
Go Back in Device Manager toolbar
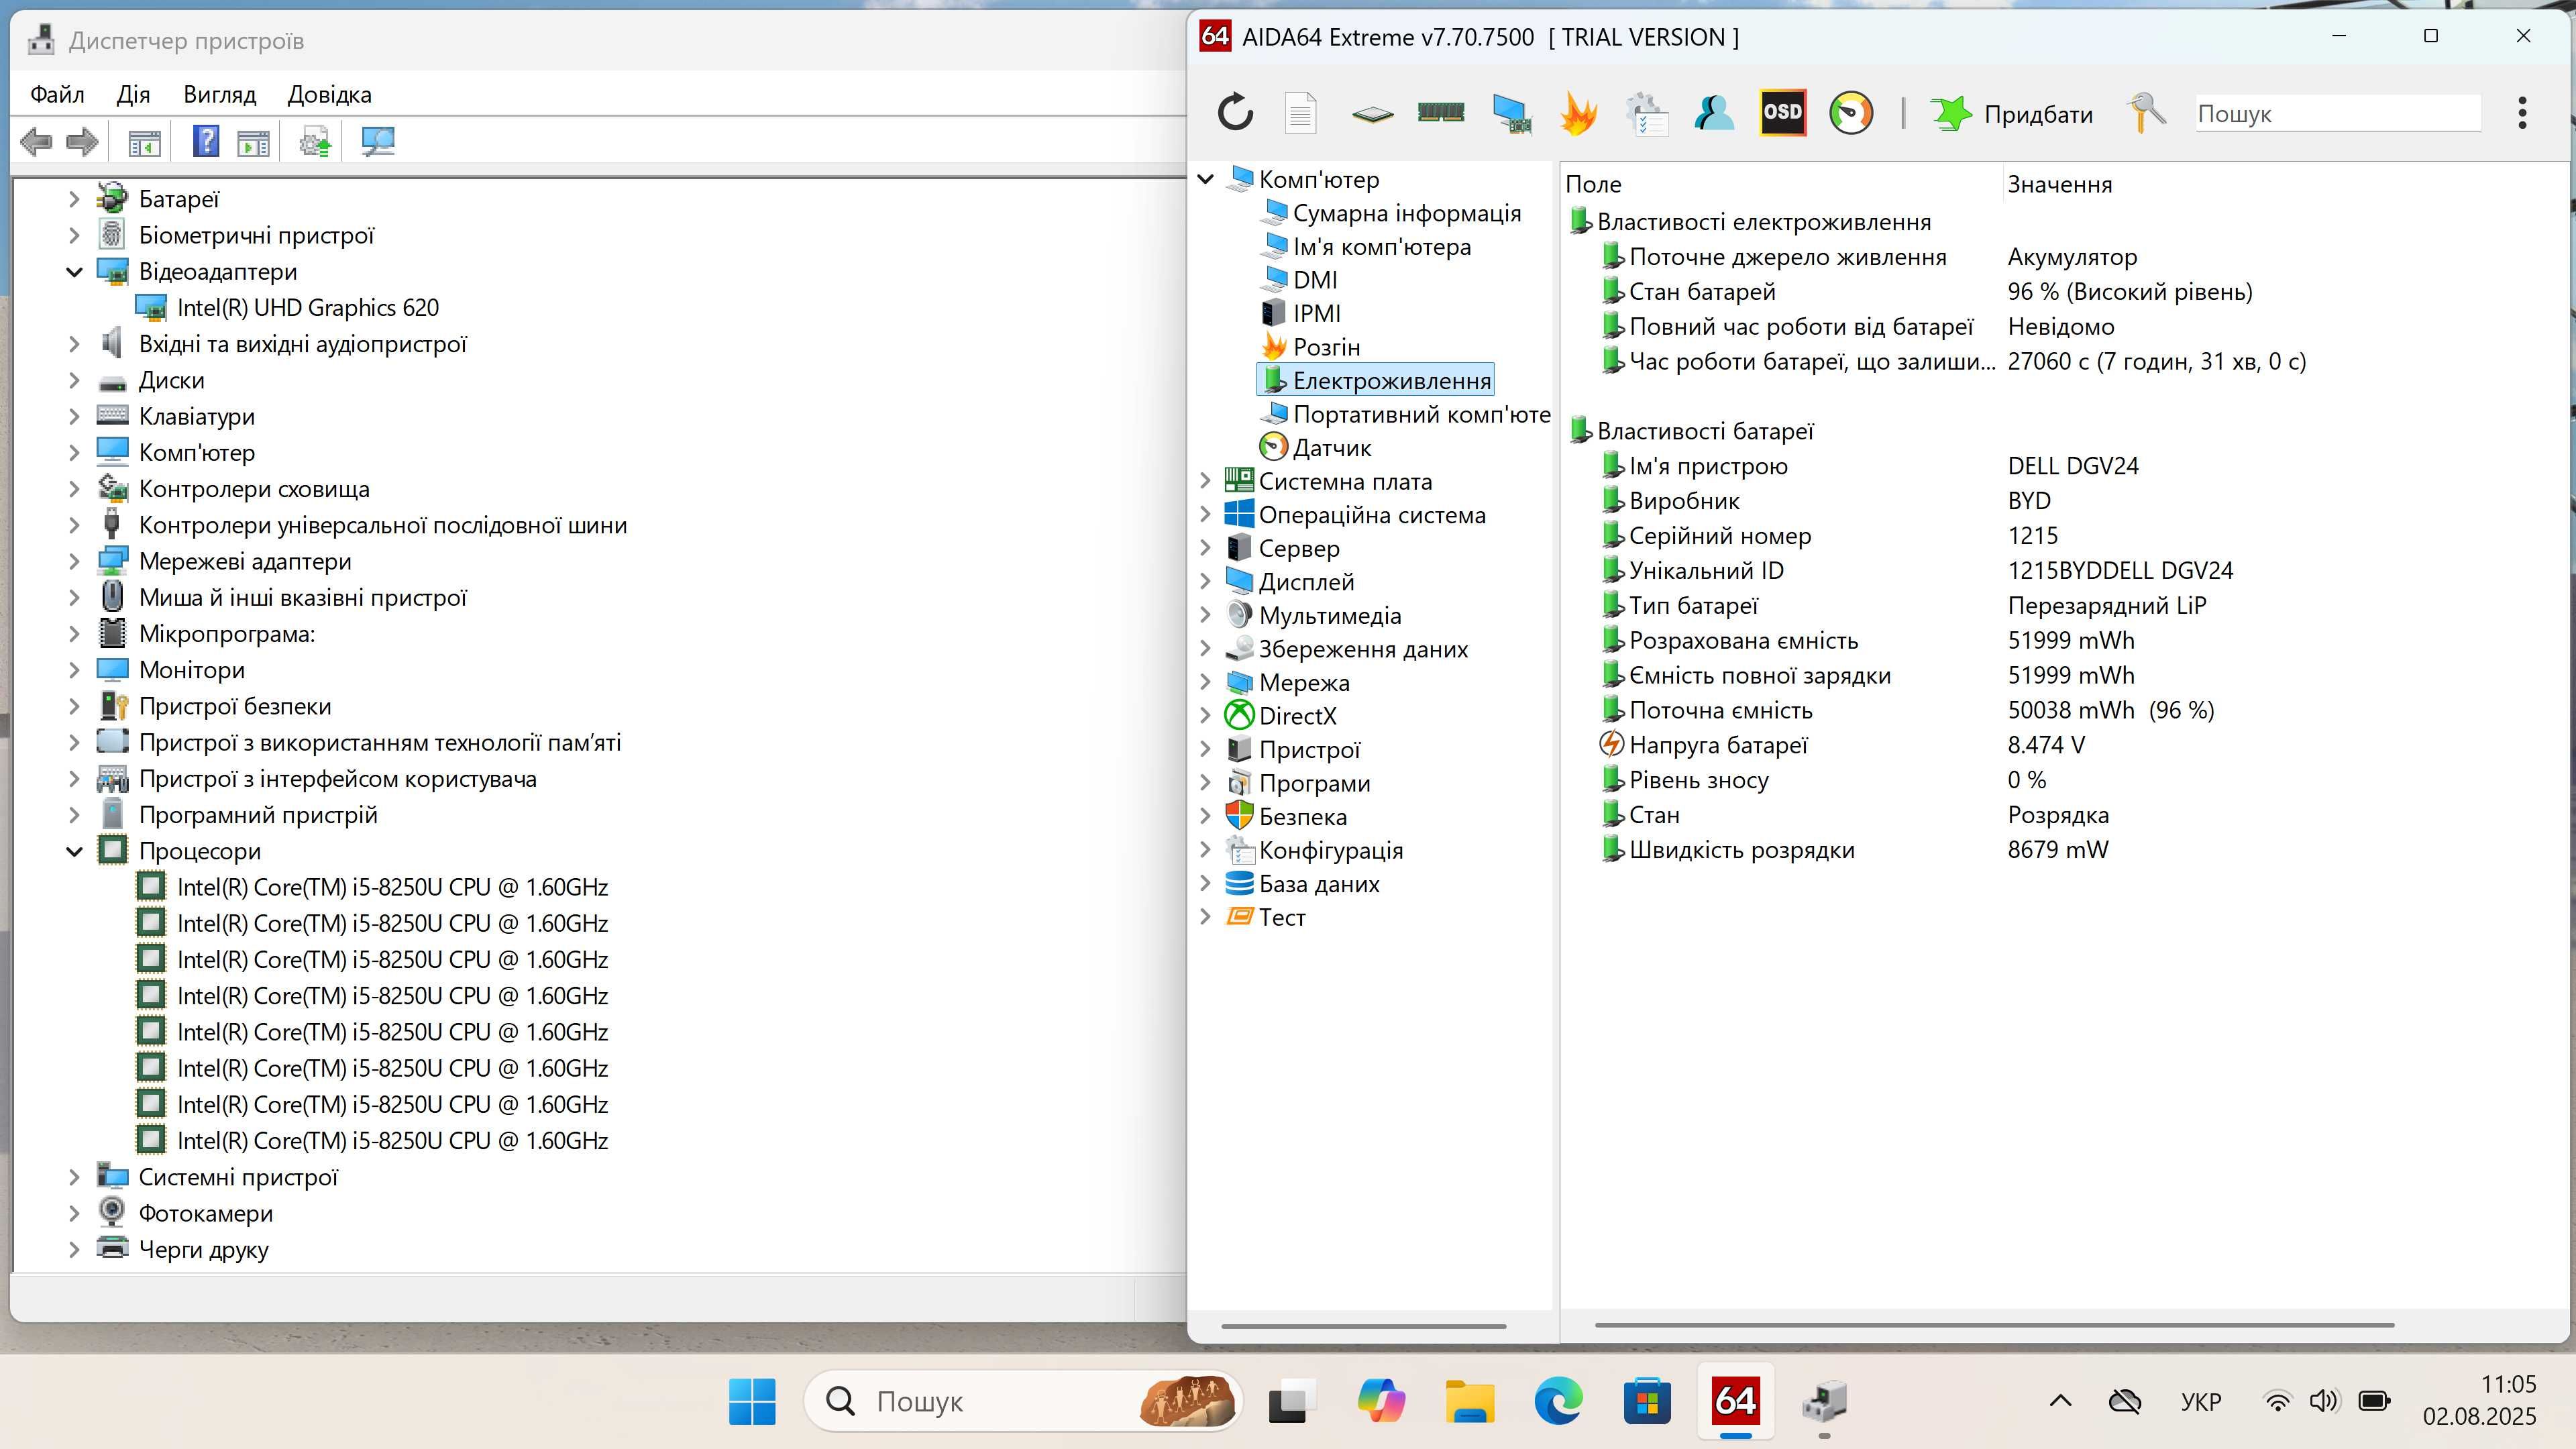(37, 142)
